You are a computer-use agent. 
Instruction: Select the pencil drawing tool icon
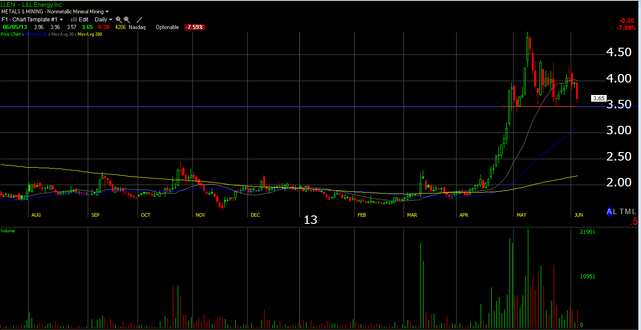point(139,20)
